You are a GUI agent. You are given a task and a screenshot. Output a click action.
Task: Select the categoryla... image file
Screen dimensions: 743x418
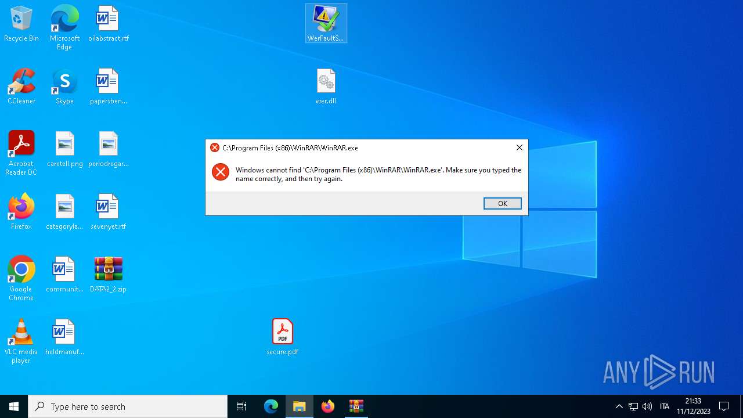tap(64, 212)
